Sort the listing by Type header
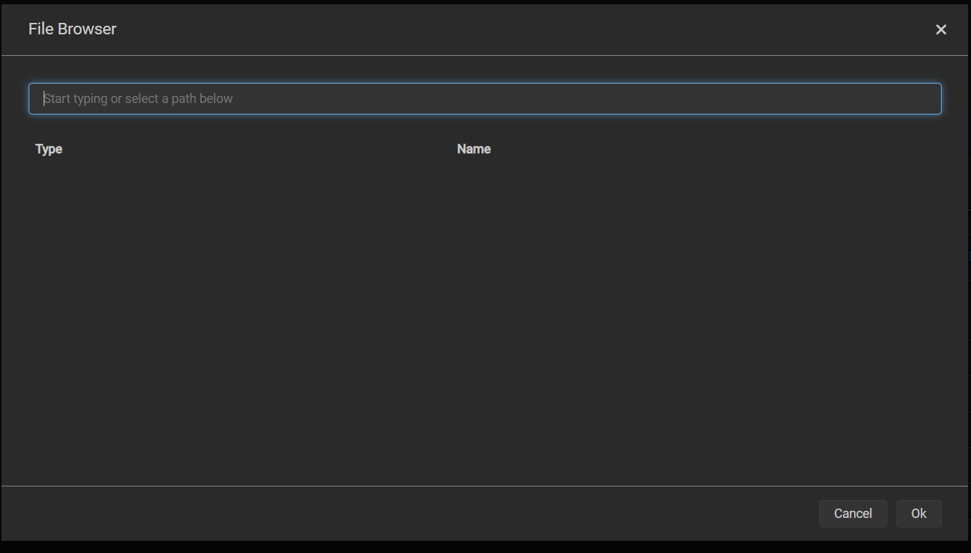 pos(49,149)
